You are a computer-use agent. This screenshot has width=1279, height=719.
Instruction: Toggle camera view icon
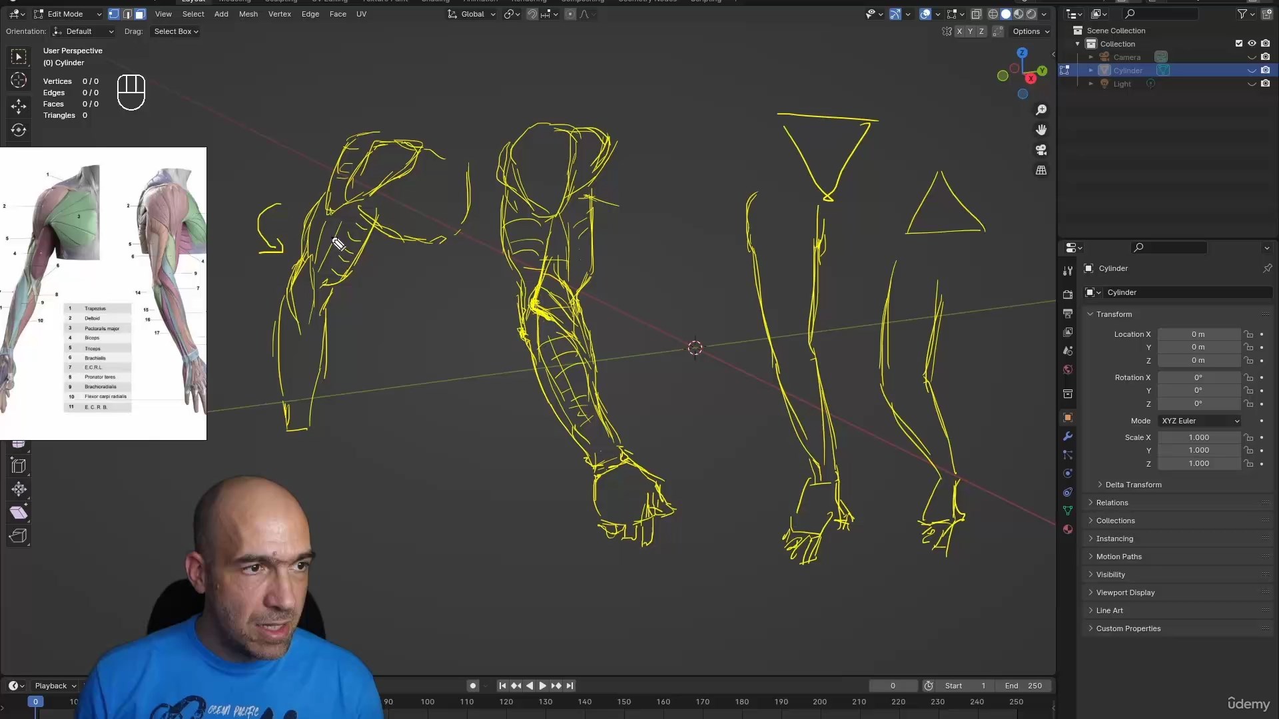1041,150
